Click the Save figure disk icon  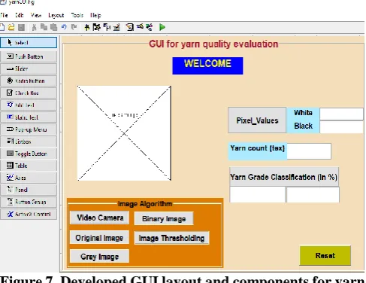click(x=22, y=27)
